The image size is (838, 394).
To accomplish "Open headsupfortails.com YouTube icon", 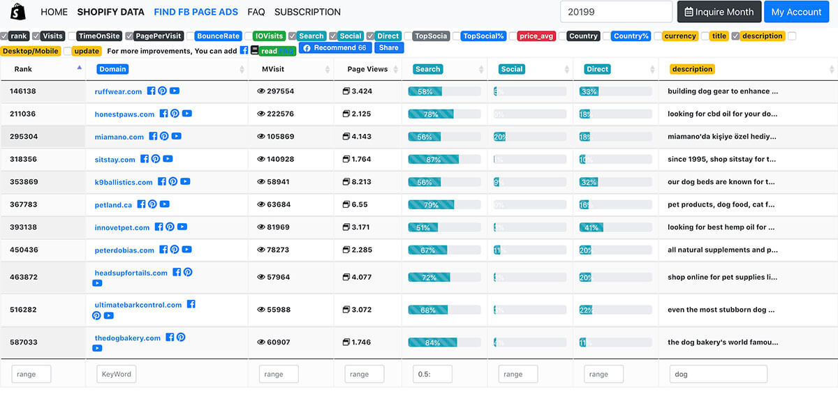I will [97, 283].
